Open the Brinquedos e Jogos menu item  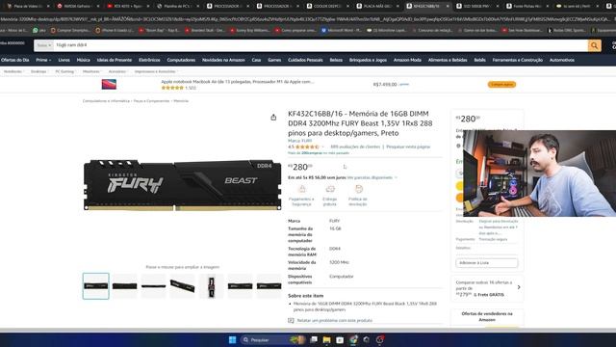tap(368, 60)
